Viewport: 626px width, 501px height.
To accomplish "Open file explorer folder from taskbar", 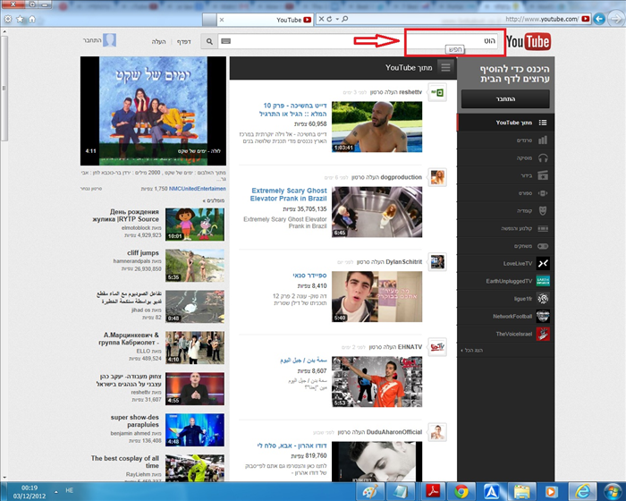I will pyautogui.click(x=521, y=491).
